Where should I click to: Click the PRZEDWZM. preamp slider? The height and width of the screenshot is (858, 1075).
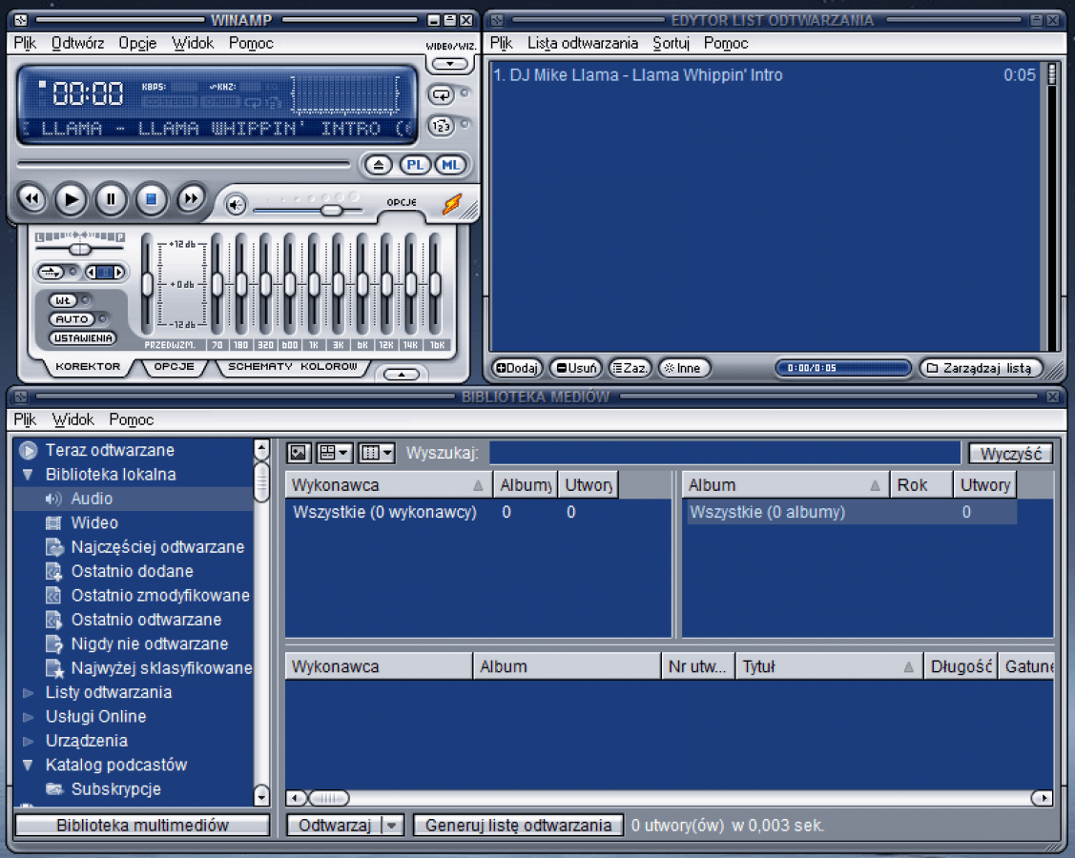148,284
